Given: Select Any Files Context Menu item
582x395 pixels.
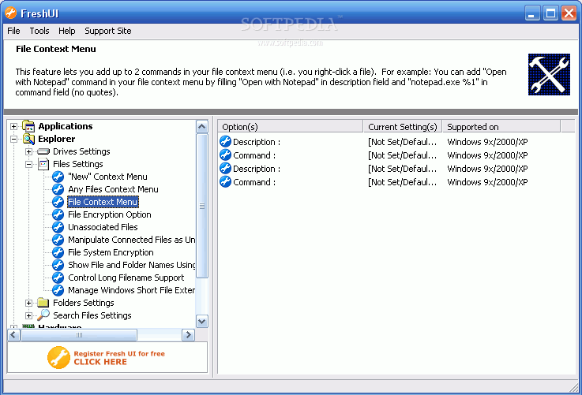Looking at the screenshot, I should click(x=113, y=189).
